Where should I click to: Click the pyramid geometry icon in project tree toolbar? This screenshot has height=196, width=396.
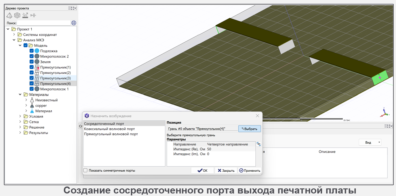click(9, 15)
